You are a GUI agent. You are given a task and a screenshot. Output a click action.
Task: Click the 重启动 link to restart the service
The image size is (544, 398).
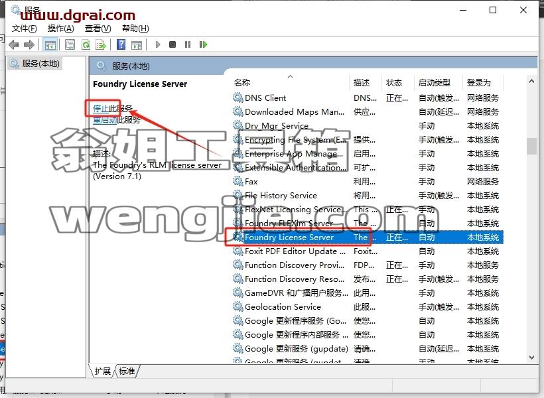tap(105, 120)
